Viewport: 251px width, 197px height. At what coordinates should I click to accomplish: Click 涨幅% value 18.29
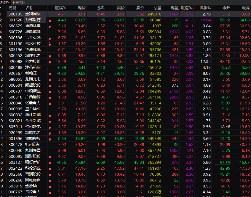coord(61,62)
